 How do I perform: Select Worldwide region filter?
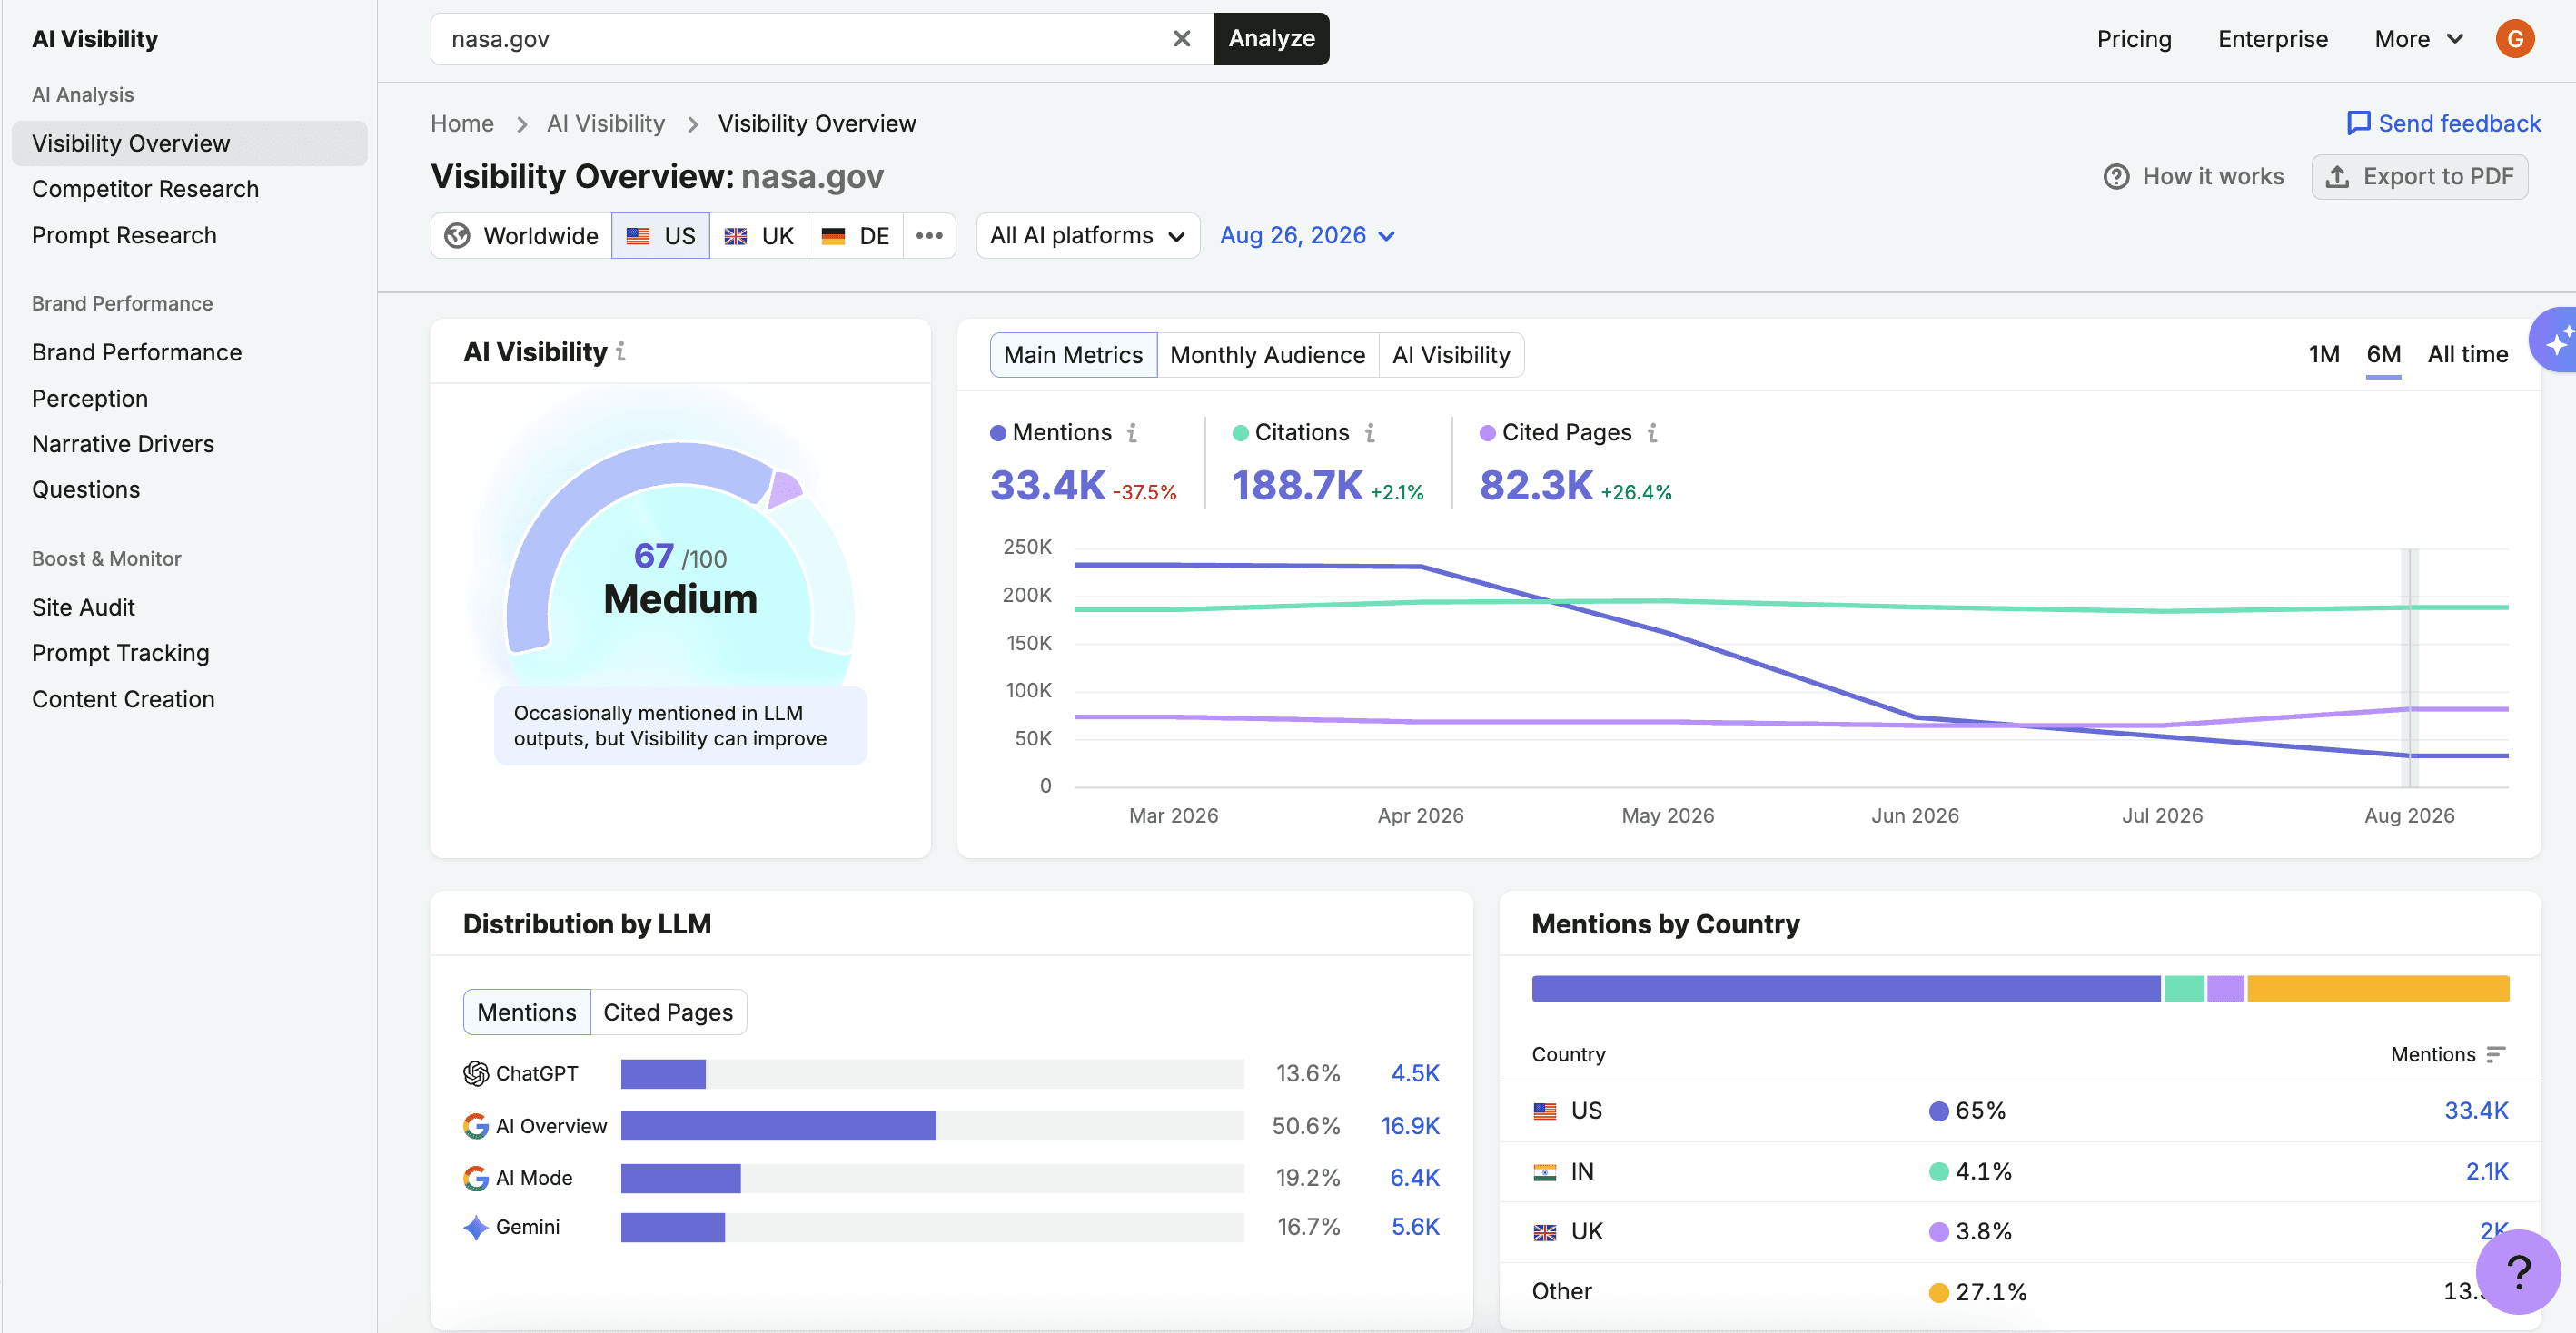(x=521, y=236)
